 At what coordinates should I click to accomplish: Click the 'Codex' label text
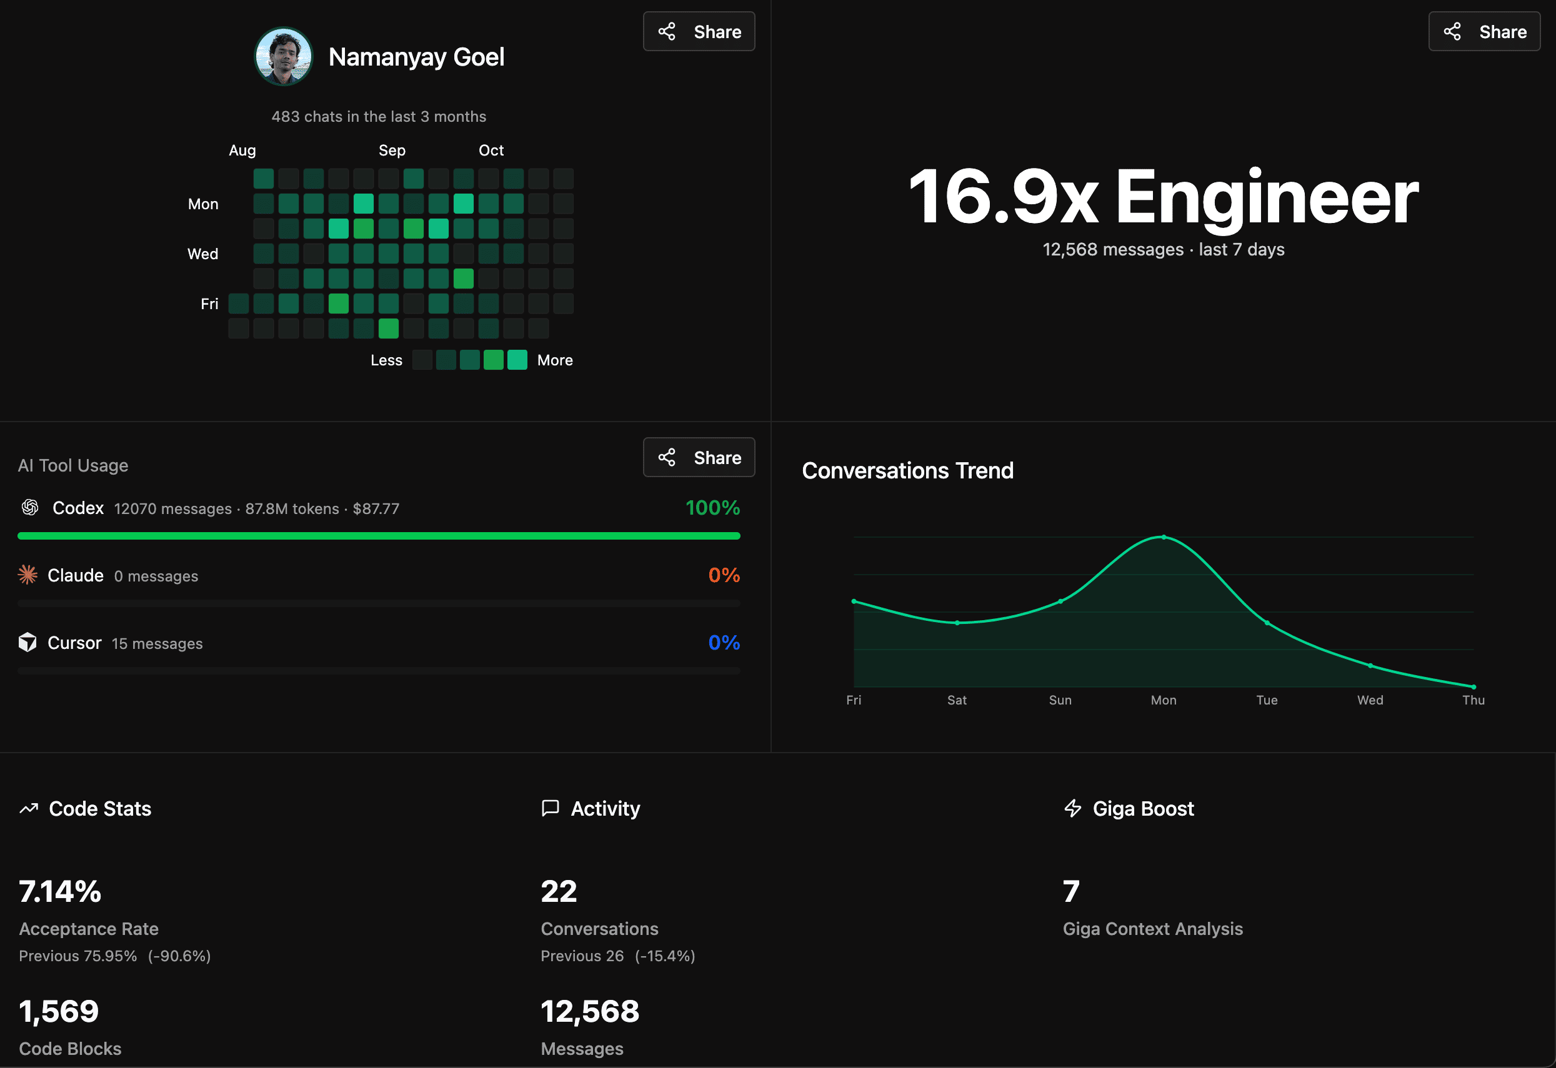77,507
